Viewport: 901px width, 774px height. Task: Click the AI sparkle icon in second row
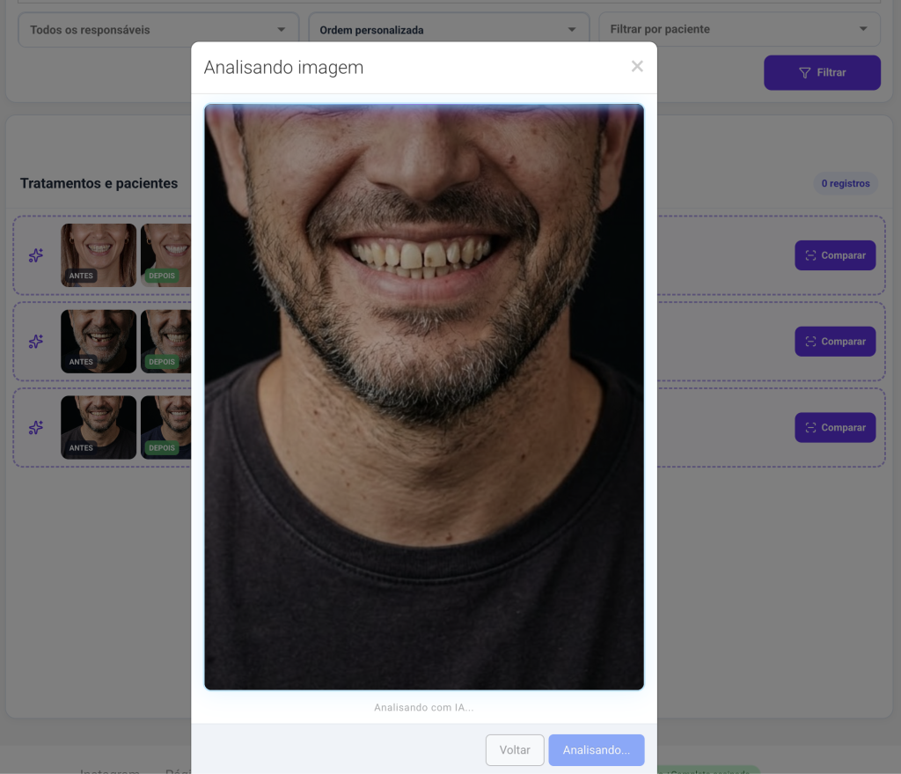[x=36, y=342]
